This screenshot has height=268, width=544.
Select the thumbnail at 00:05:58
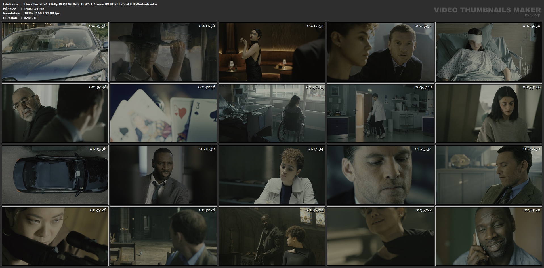coord(55,52)
